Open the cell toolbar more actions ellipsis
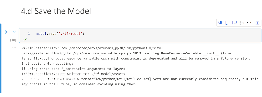 click(249, 23)
